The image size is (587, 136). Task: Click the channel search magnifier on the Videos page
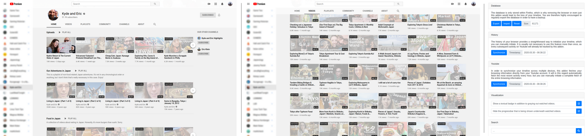(398, 11)
